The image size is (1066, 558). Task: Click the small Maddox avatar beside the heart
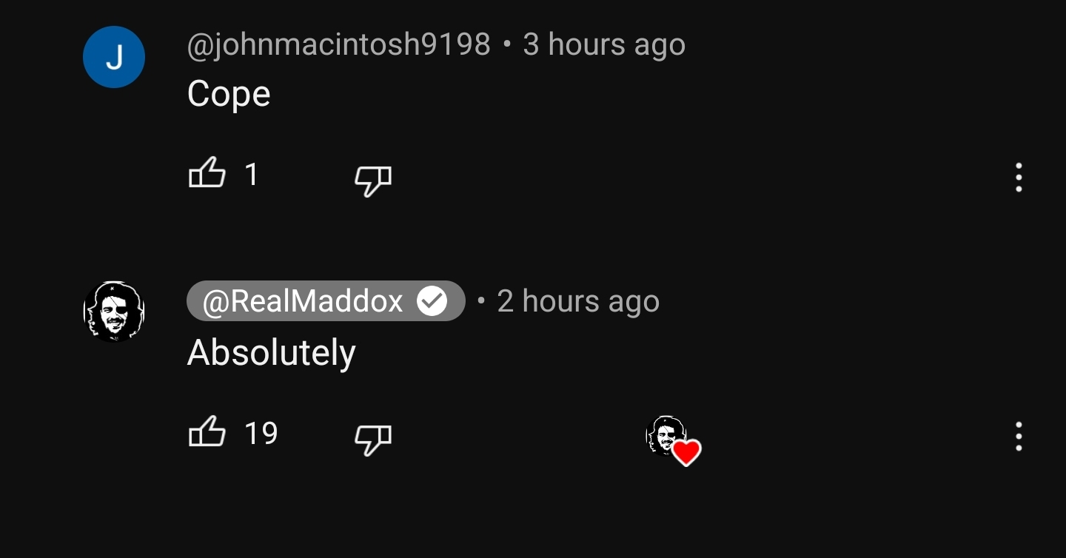666,435
